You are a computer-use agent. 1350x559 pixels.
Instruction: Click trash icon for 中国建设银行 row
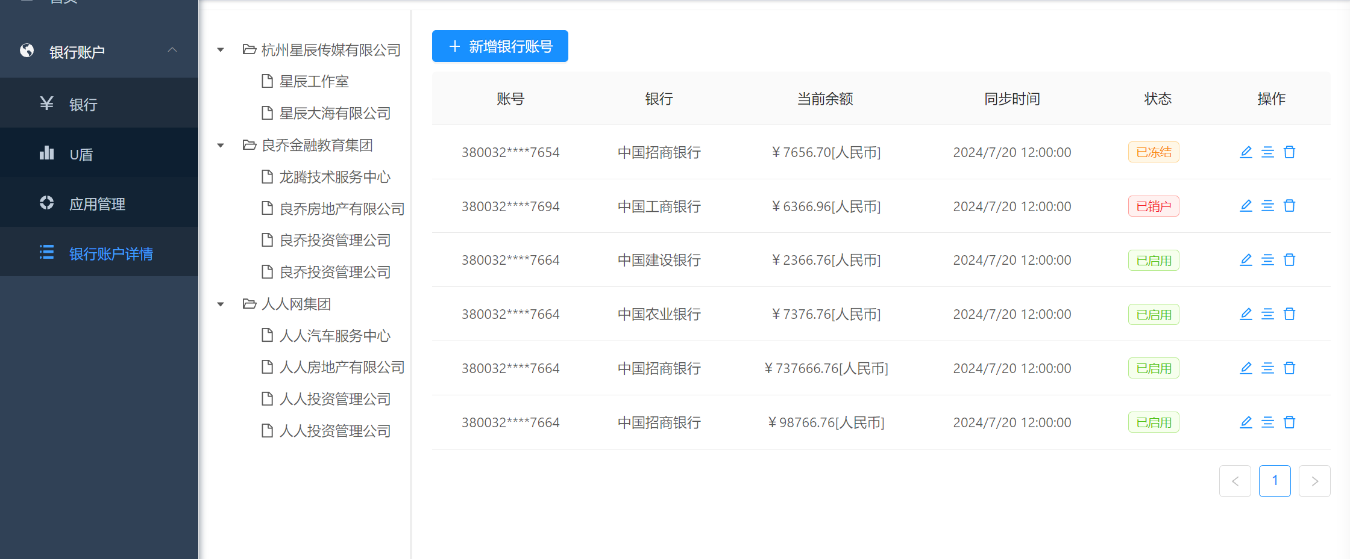[x=1289, y=260]
